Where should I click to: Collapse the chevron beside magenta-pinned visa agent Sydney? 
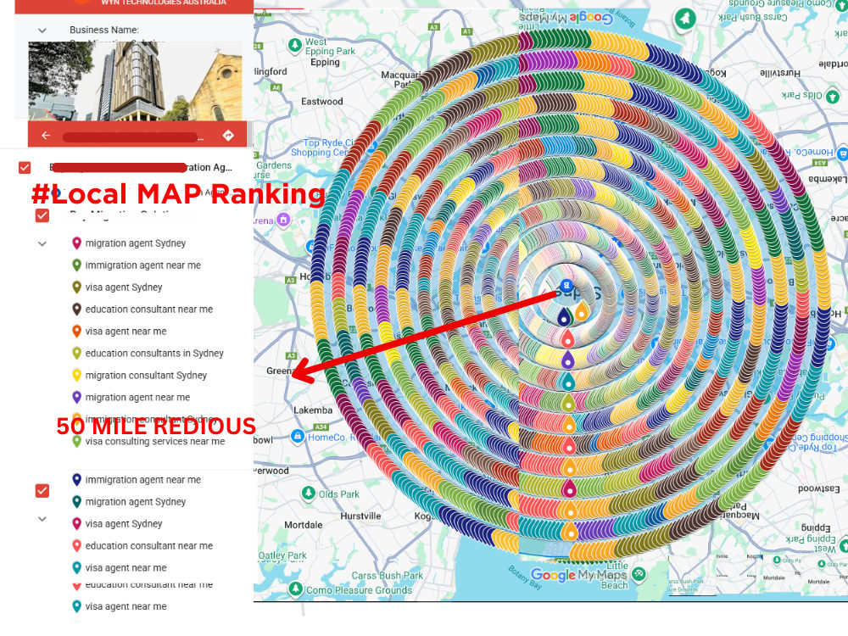click(x=42, y=519)
